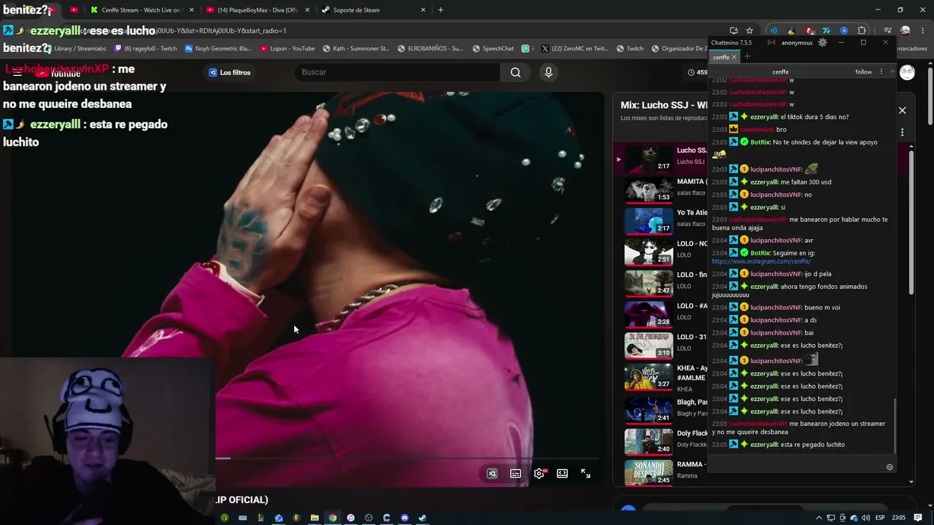
Task: Open the Twitch bookmark
Action: [630, 49]
